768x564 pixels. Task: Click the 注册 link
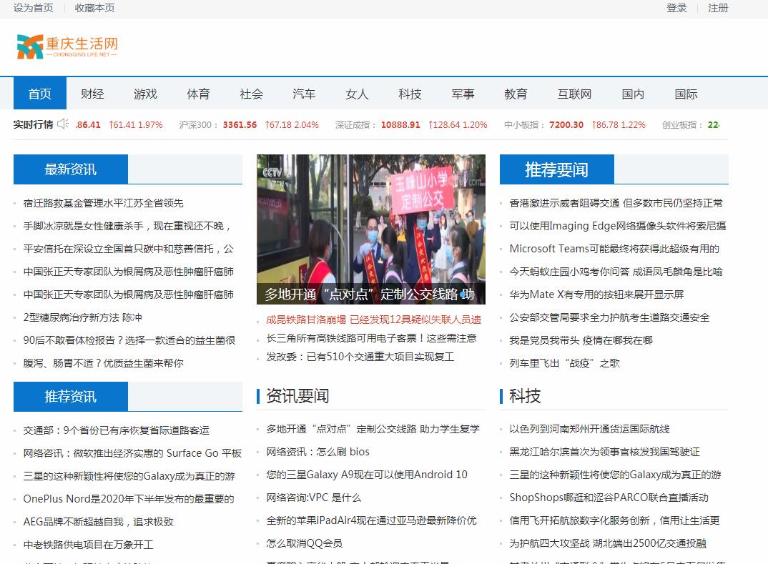(717, 8)
